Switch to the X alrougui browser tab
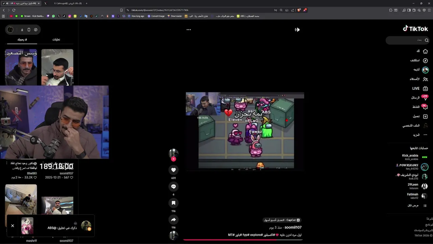The width and height of the screenshot is (433, 244). pyautogui.click(x=63, y=3)
